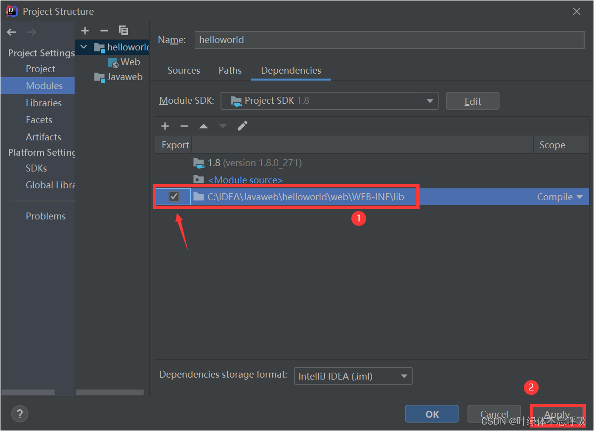This screenshot has width=594, height=431.
Task: Click the Scope column header
Action: (x=561, y=145)
